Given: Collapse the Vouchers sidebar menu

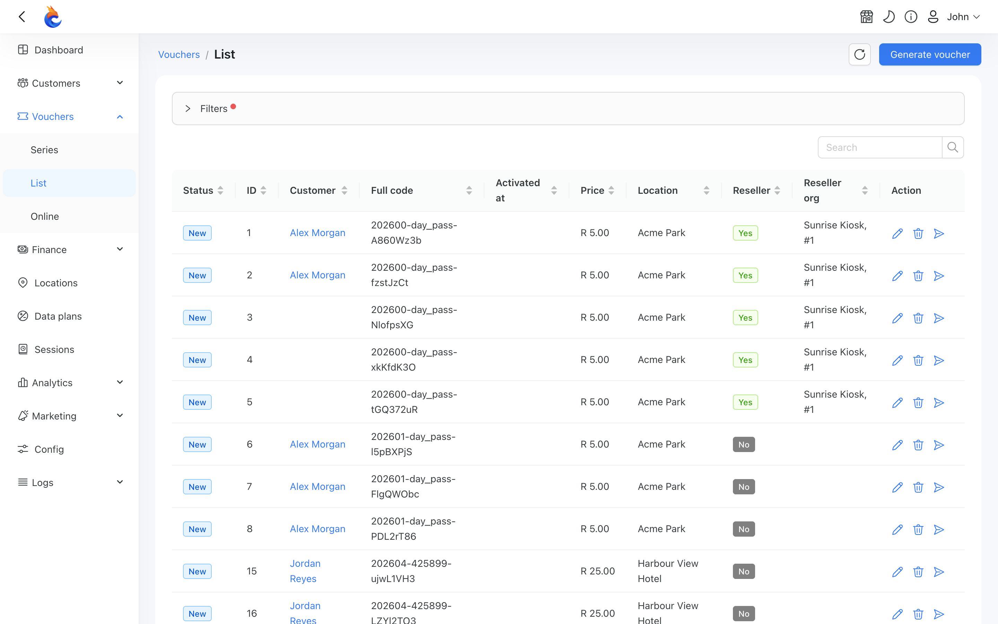Looking at the screenshot, I should (x=69, y=116).
